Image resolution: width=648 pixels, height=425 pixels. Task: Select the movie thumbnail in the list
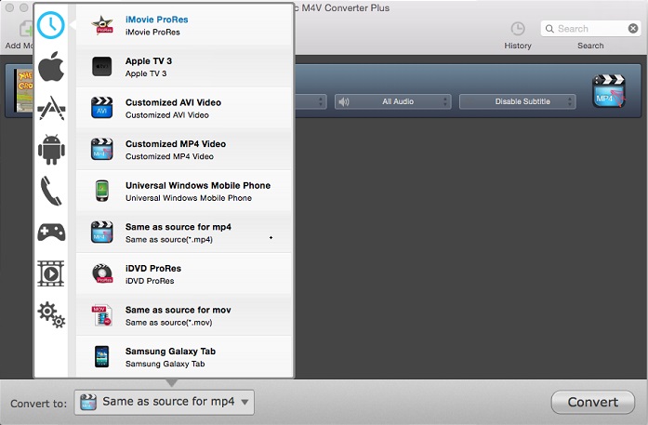(x=24, y=90)
